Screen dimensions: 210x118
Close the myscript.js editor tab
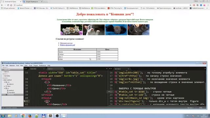click(128, 69)
